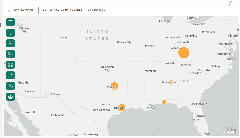Click the Cincinnati map label
This screenshot has width=240, height=138.
[182, 42]
